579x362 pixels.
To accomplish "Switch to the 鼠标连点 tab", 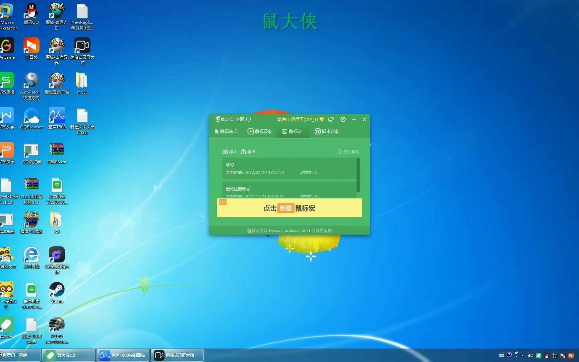I will pyautogui.click(x=226, y=131).
